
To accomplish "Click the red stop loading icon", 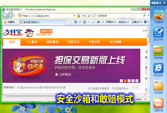I will [89, 16].
